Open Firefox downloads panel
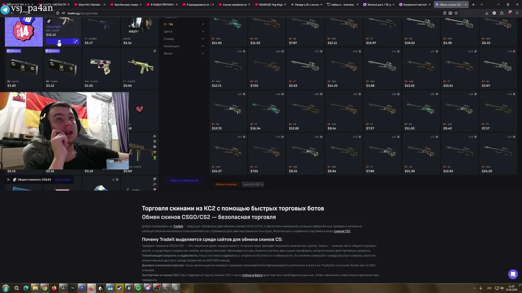The width and height of the screenshot is (522, 293). (487, 13)
